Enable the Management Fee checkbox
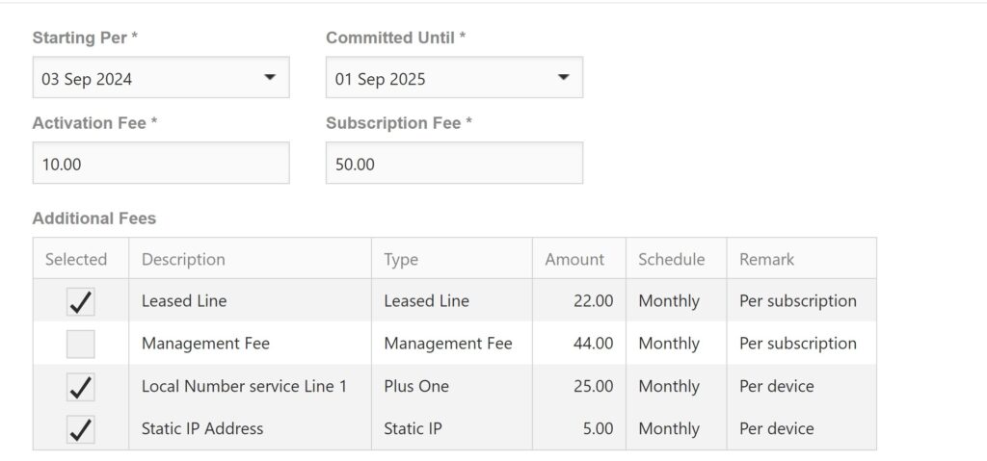Viewport: 987px width, 461px height. click(x=81, y=344)
